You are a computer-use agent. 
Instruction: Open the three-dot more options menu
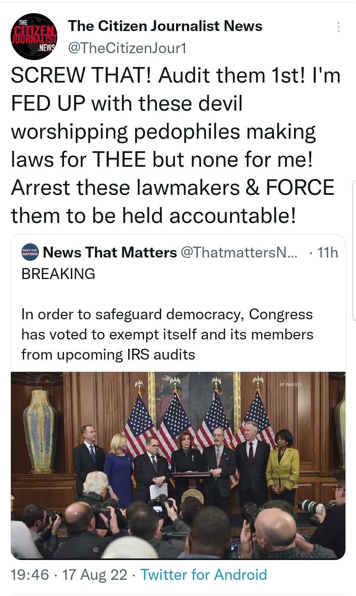coord(338,27)
